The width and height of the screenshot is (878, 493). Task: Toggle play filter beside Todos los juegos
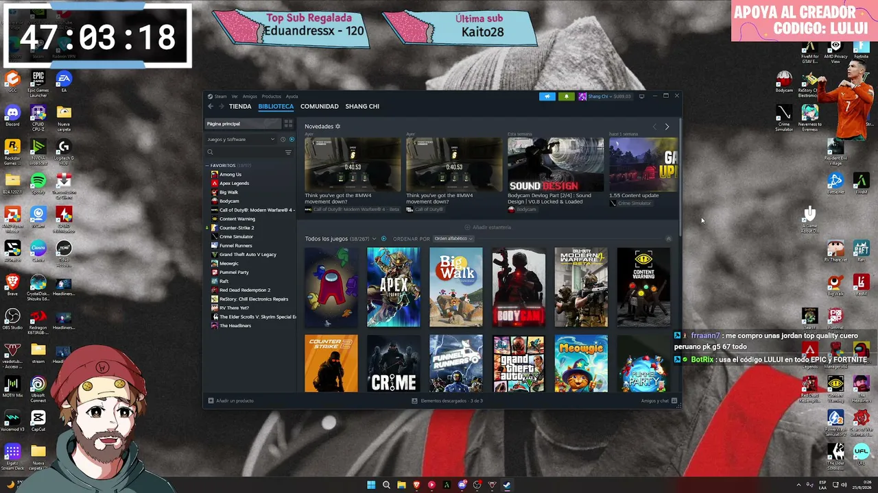point(383,238)
